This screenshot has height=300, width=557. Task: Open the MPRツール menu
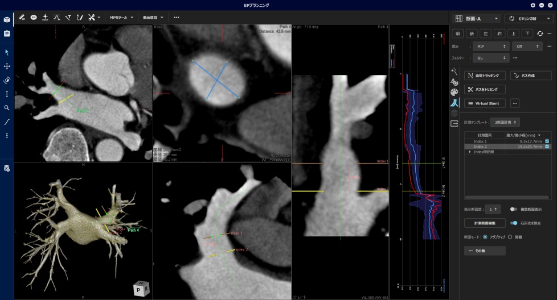(x=122, y=18)
